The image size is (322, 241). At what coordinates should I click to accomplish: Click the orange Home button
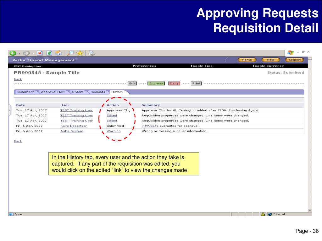[x=247, y=60]
